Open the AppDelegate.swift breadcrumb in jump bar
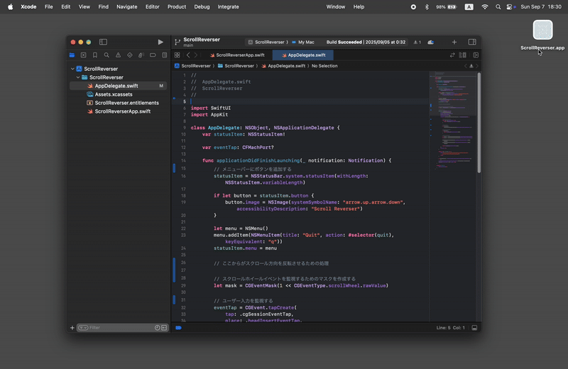This screenshot has width=568, height=369. tap(283, 66)
